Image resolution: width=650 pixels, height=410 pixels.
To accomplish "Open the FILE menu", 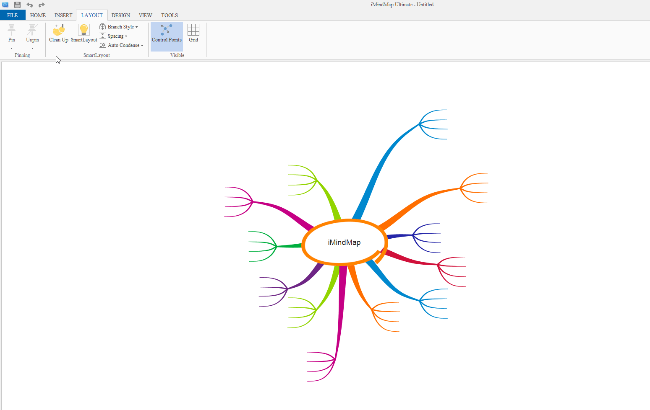I will [13, 15].
